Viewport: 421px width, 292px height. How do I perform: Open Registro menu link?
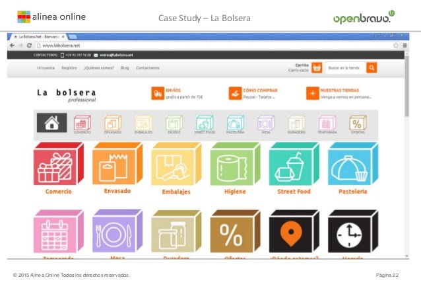(x=69, y=68)
